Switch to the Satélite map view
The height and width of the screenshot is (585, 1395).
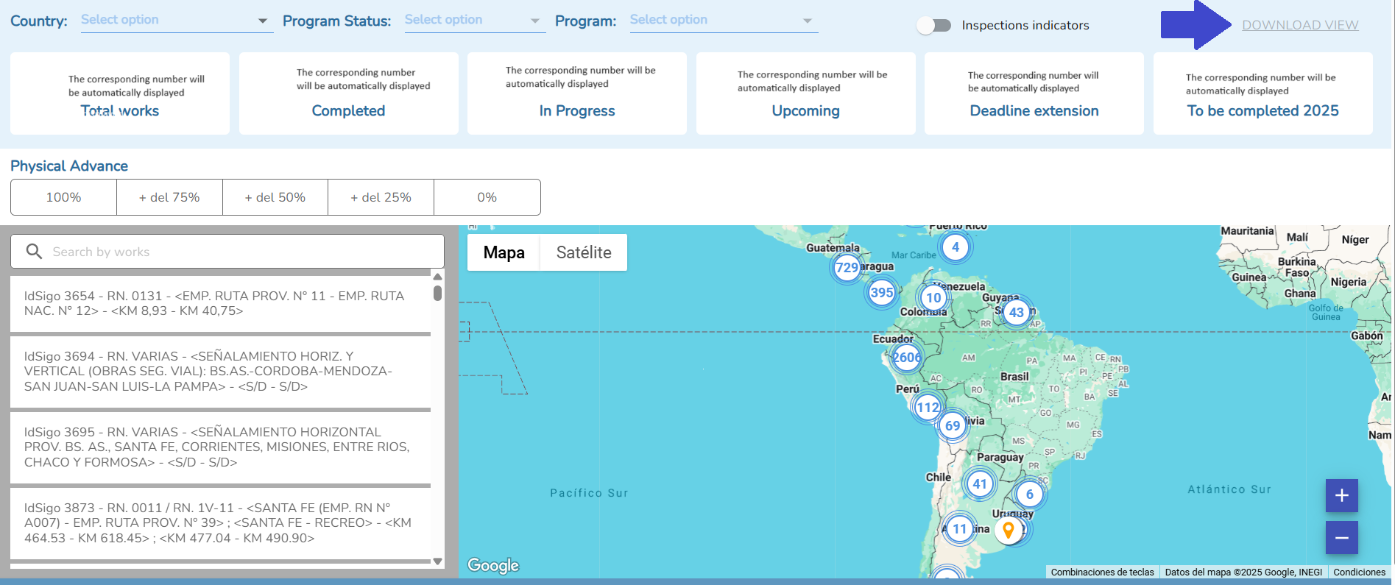click(584, 252)
